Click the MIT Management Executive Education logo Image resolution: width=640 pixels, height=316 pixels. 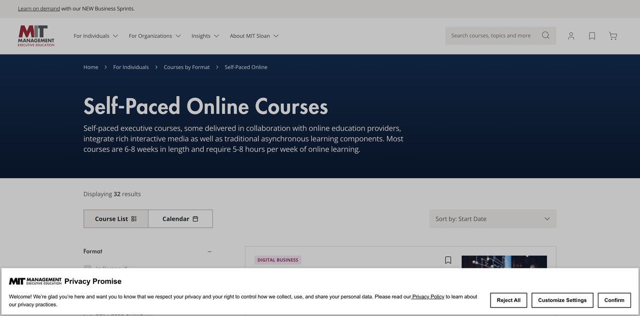36,36
